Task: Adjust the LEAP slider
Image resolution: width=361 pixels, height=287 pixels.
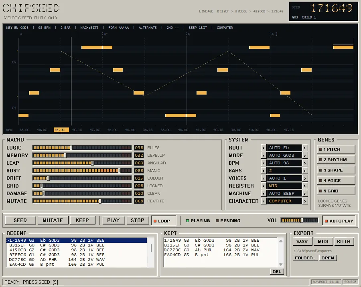Action: tap(82, 163)
